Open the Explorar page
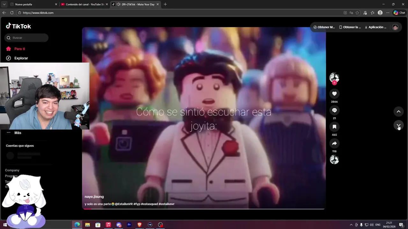Viewport: 408px width, 229px height. click(17, 58)
